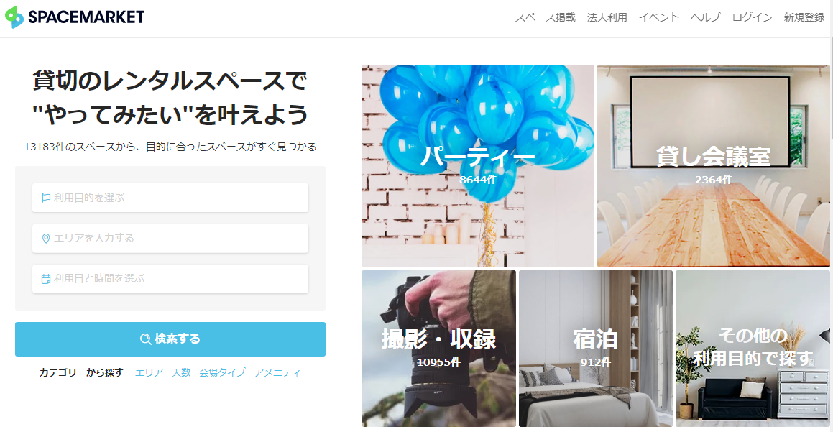The width and height of the screenshot is (833, 432).
Task: Click the 検索する search button
Action: coord(170,339)
